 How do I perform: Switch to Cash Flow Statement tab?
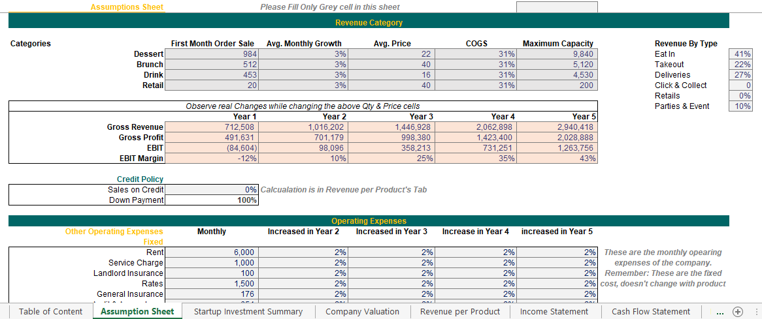[651, 311]
